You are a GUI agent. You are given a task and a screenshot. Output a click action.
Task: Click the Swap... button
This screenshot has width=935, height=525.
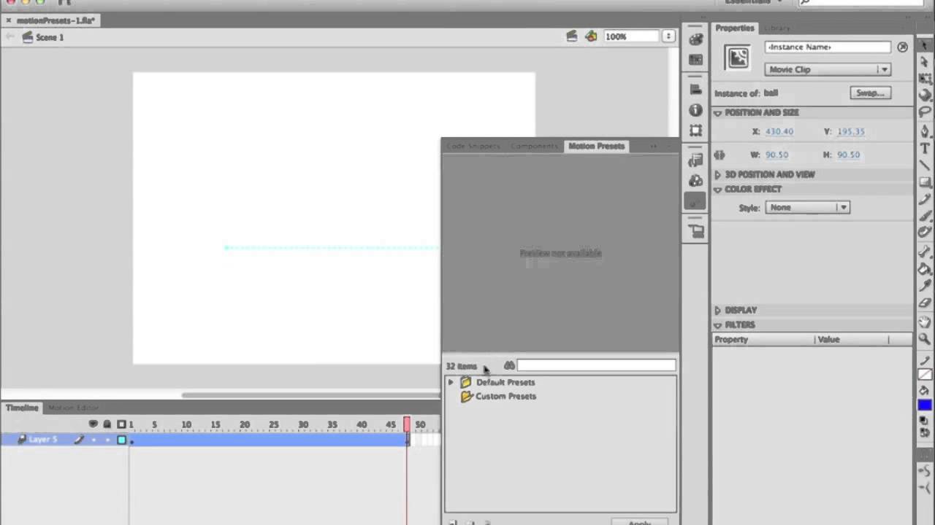pyautogui.click(x=870, y=93)
